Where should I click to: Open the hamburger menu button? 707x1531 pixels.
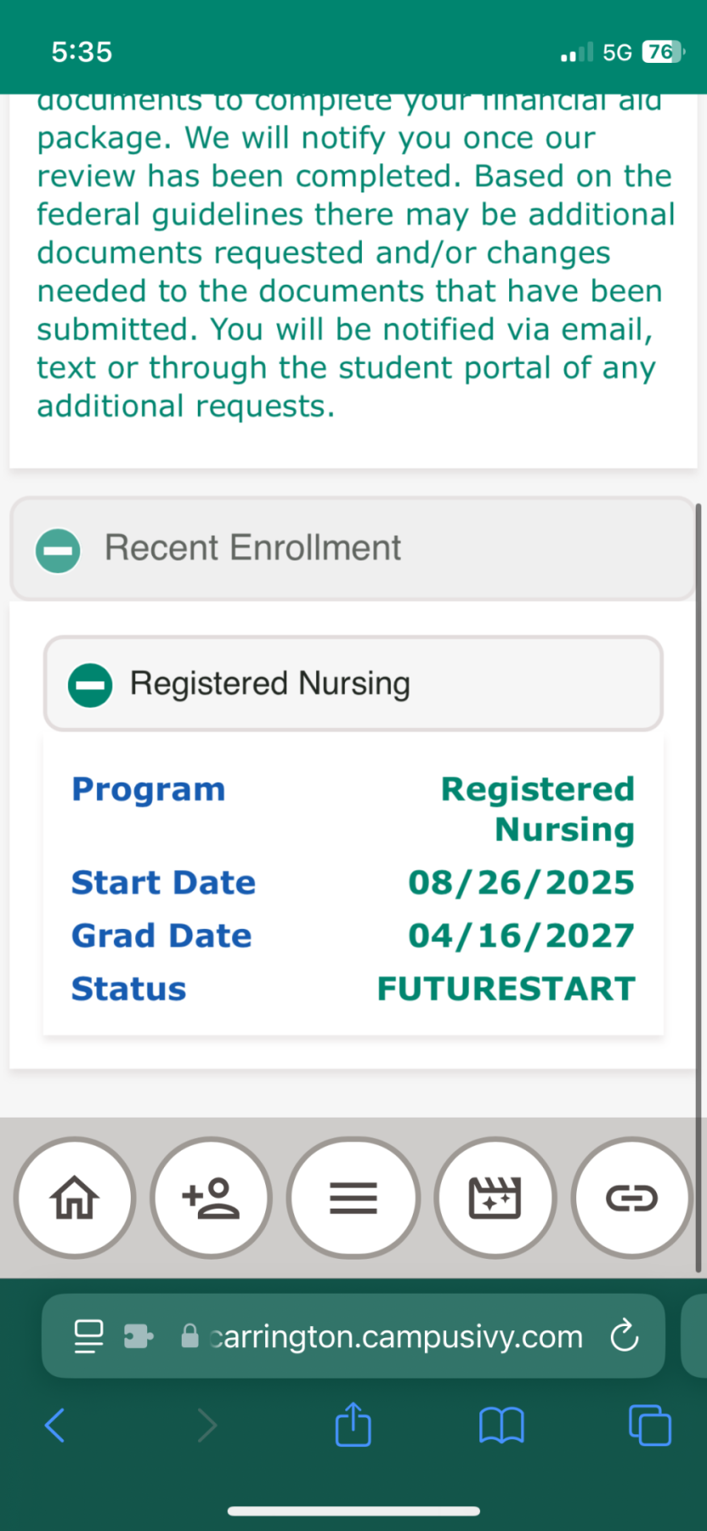coord(353,1198)
